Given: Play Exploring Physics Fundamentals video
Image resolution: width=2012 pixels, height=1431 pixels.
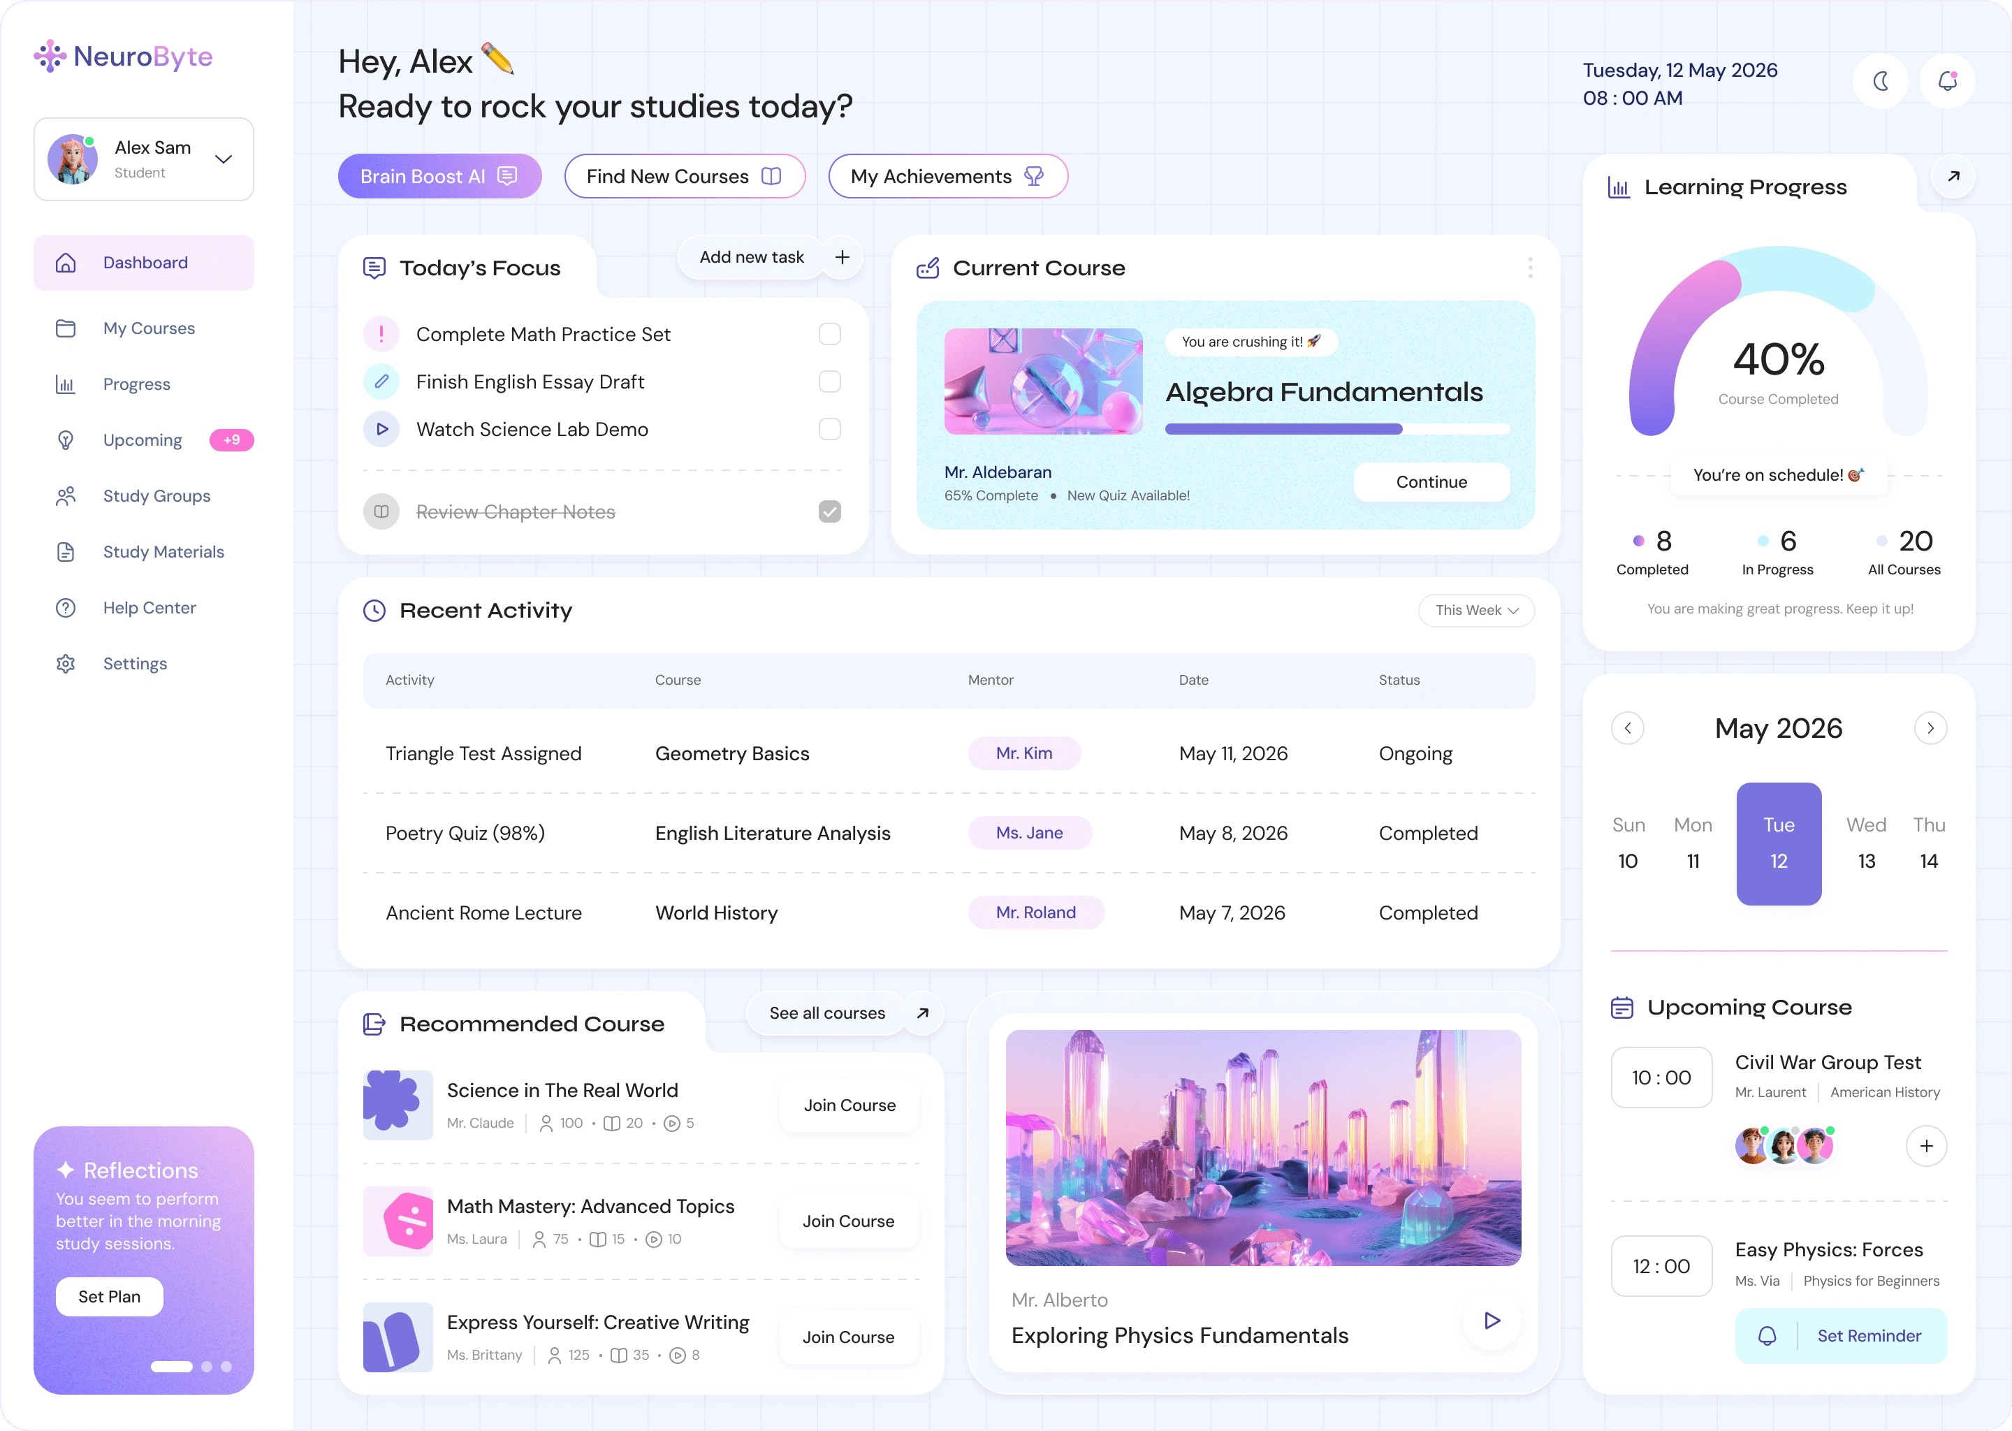Looking at the screenshot, I should pyautogui.click(x=1492, y=1320).
